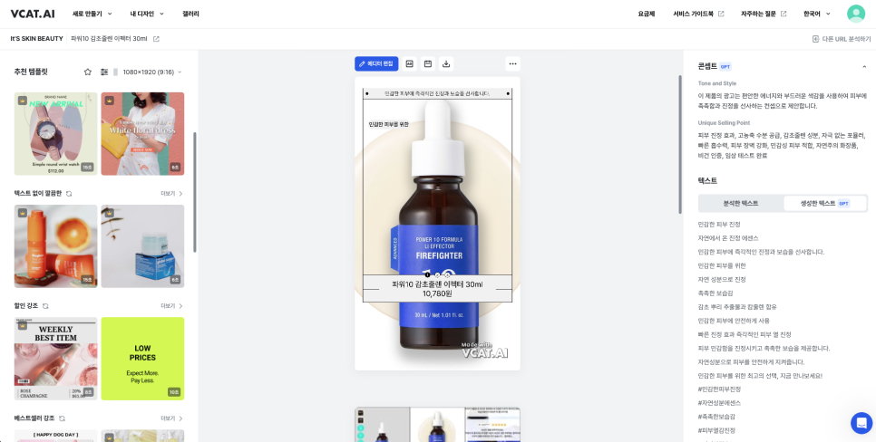
Task: Select text '촉촉한 보습감'
Action: click(715, 293)
